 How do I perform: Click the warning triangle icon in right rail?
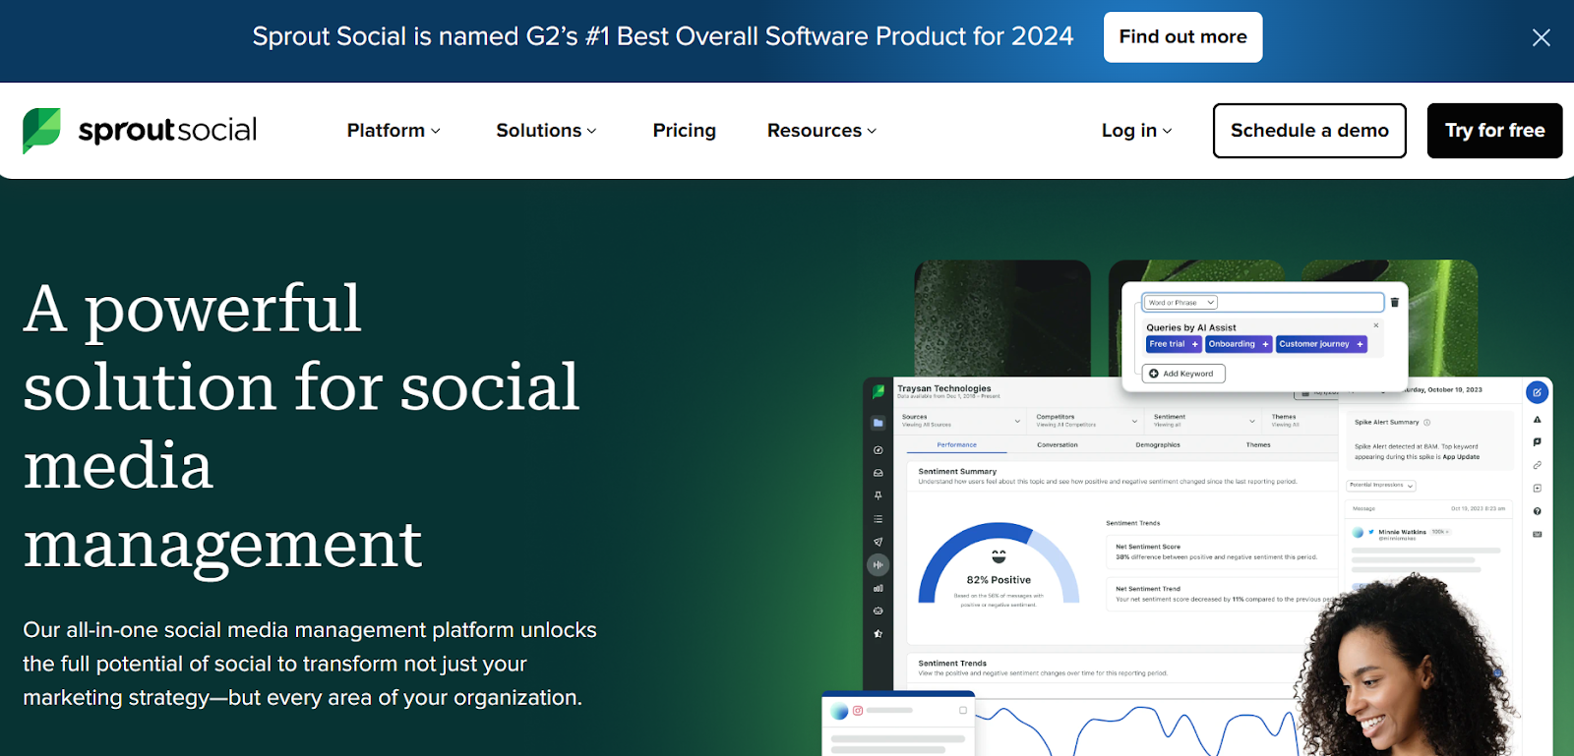[x=1537, y=420]
